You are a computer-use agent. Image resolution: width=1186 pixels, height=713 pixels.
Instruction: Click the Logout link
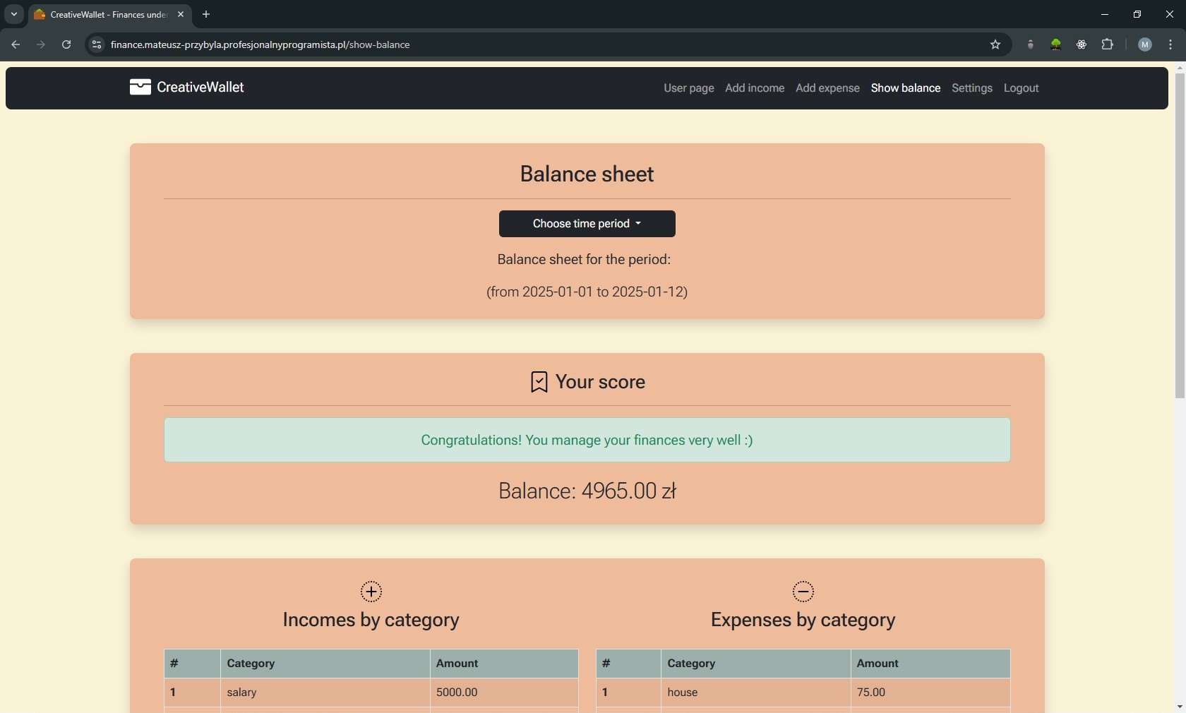[x=1021, y=88]
